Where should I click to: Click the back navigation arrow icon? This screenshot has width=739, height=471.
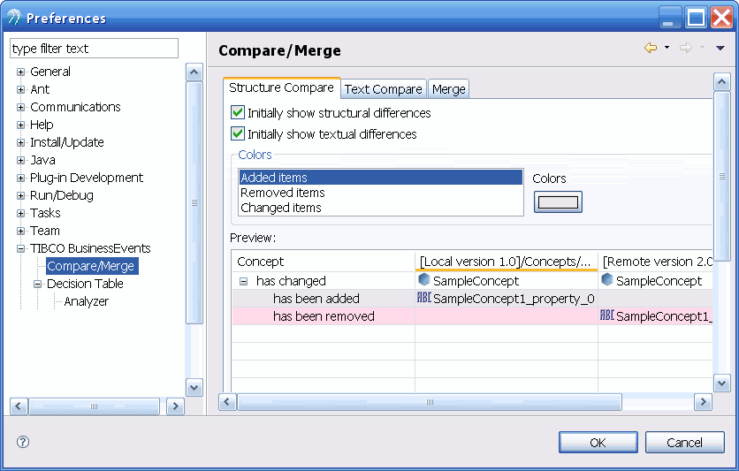(651, 48)
